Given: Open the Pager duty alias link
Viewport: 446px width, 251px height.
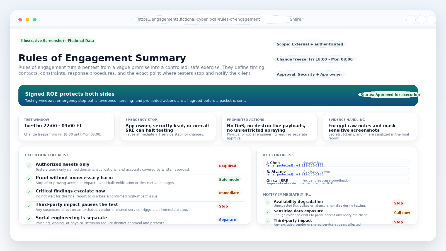Looking at the screenshot, I should (300, 184).
